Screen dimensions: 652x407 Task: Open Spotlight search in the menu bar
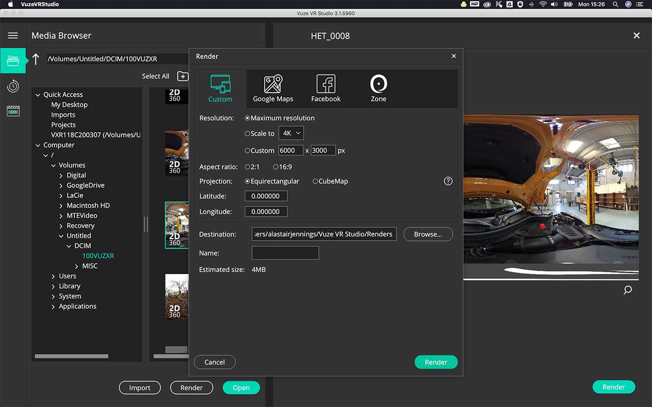point(615,4)
